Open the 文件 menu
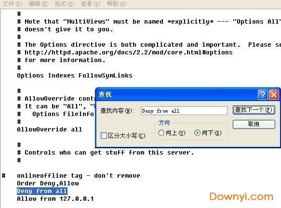 coord(13,4)
